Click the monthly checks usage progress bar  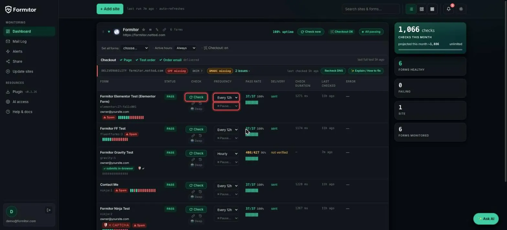(430, 50)
